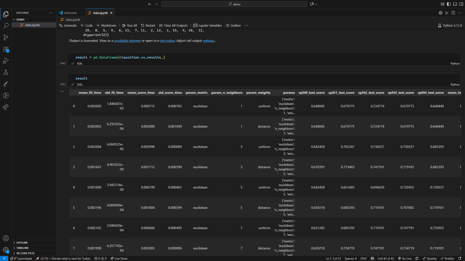465x261 pixels.
Task: Add a new Code cell
Action: point(86,26)
